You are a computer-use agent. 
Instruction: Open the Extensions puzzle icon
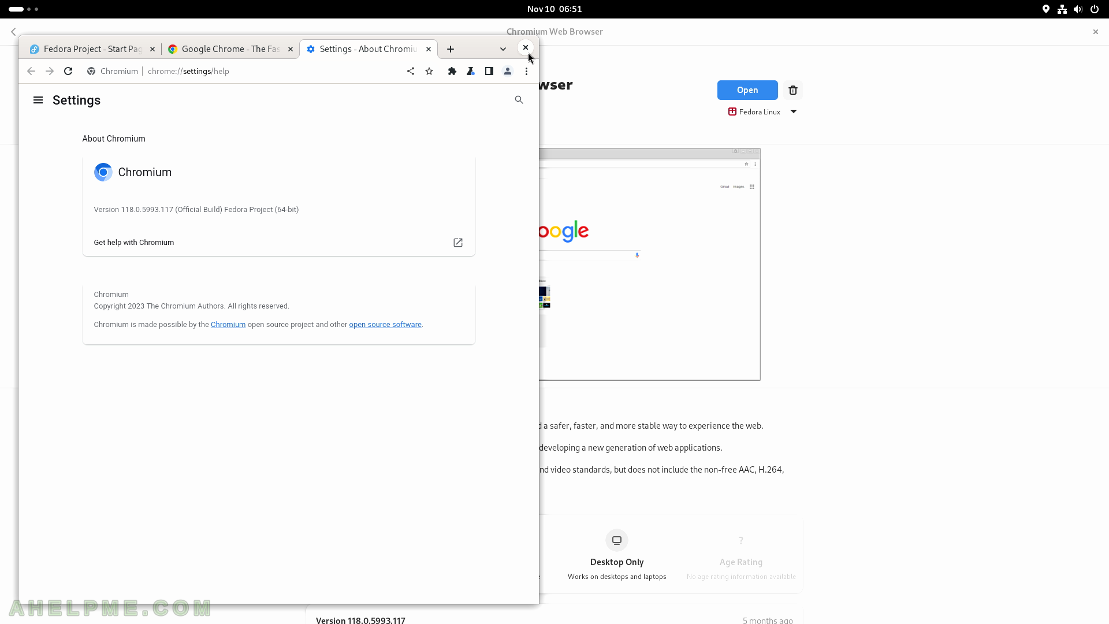point(452,71)
